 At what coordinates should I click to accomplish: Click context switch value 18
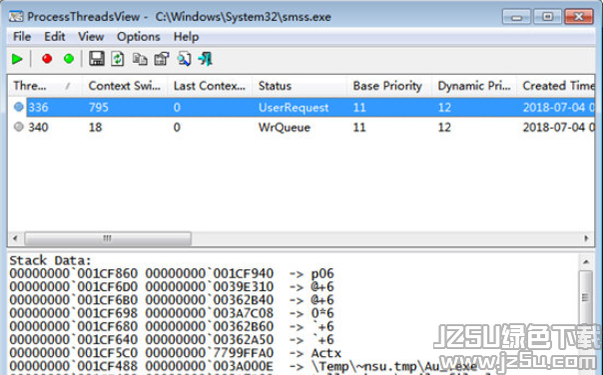coord(96,128)
